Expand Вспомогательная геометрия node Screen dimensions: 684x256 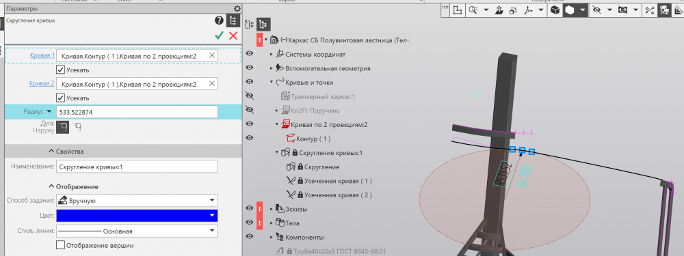coord(272,68)
